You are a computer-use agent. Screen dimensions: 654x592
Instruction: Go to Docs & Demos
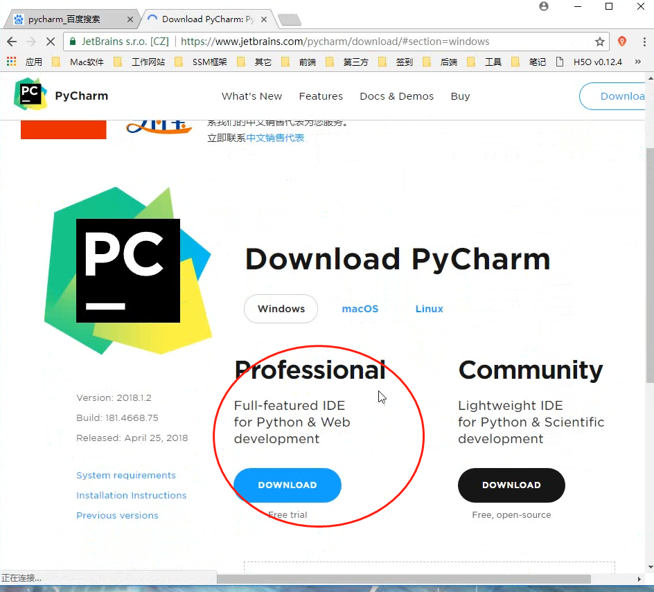pyautogui.click(x=397, y=96)
